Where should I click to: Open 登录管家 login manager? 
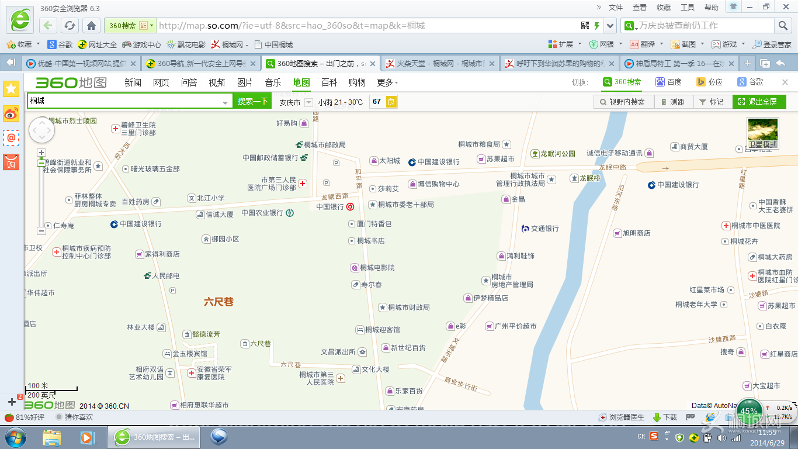pyautogui.click(x=772, y=44)
